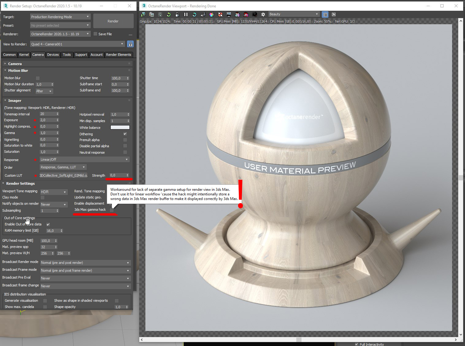This screenshot has height=346, width=465.
Task: Switch to the Devices tab
Action: coord(53,55)
